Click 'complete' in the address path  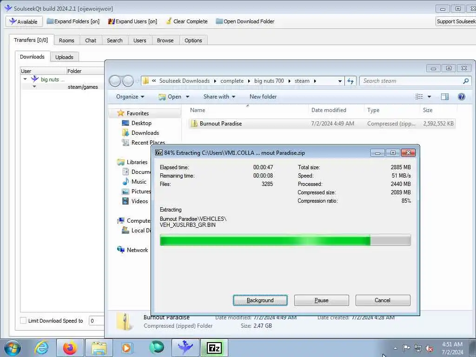[232, 81]
